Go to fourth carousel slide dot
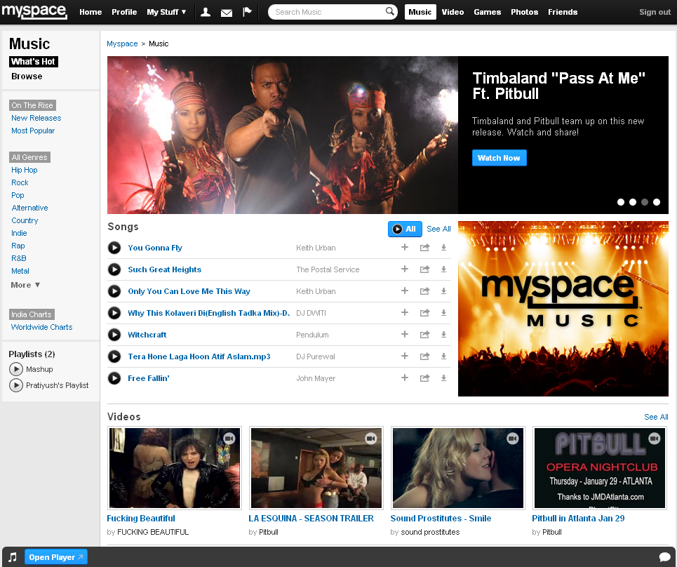This screenshot has height=567, width=677. [x=657, y=202]
